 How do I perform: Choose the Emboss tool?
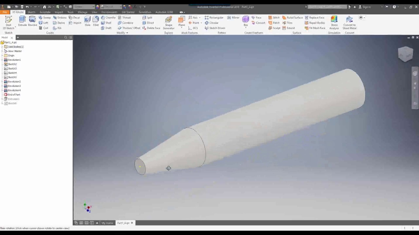(x=60, y=18)
